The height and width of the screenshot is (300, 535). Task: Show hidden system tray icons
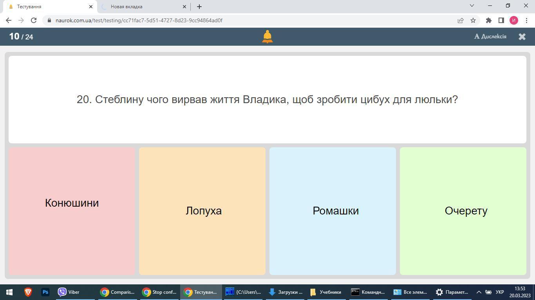coord(479,292)
